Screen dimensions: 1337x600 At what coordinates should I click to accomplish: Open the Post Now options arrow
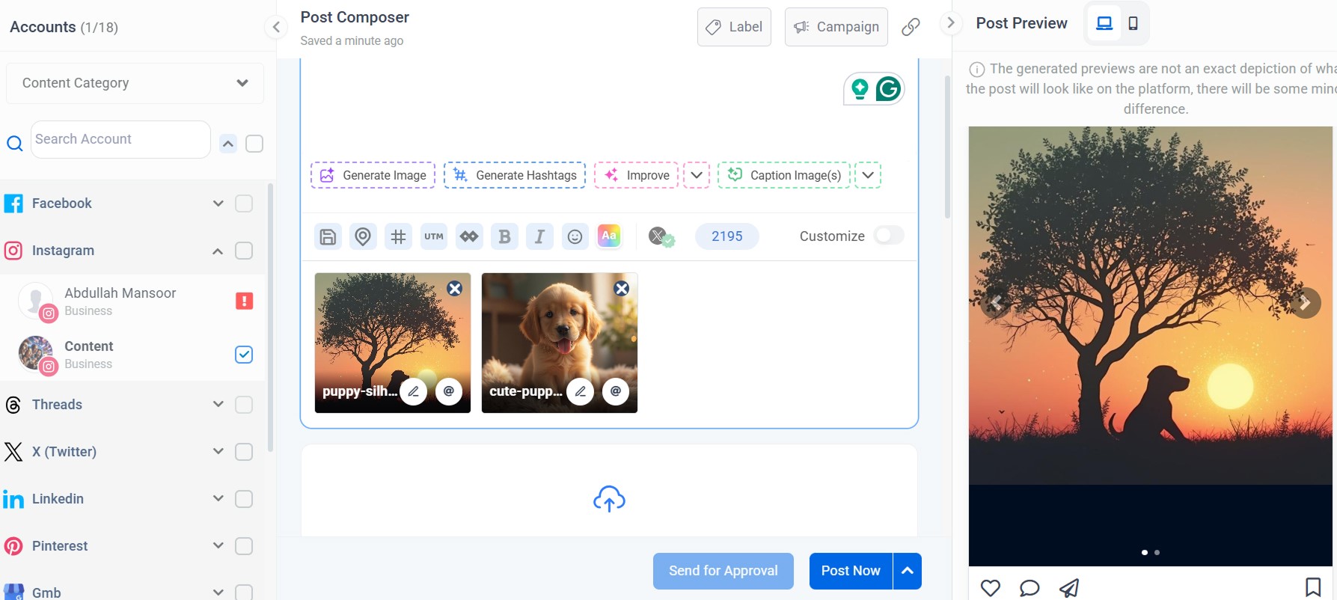click(908, 571)
